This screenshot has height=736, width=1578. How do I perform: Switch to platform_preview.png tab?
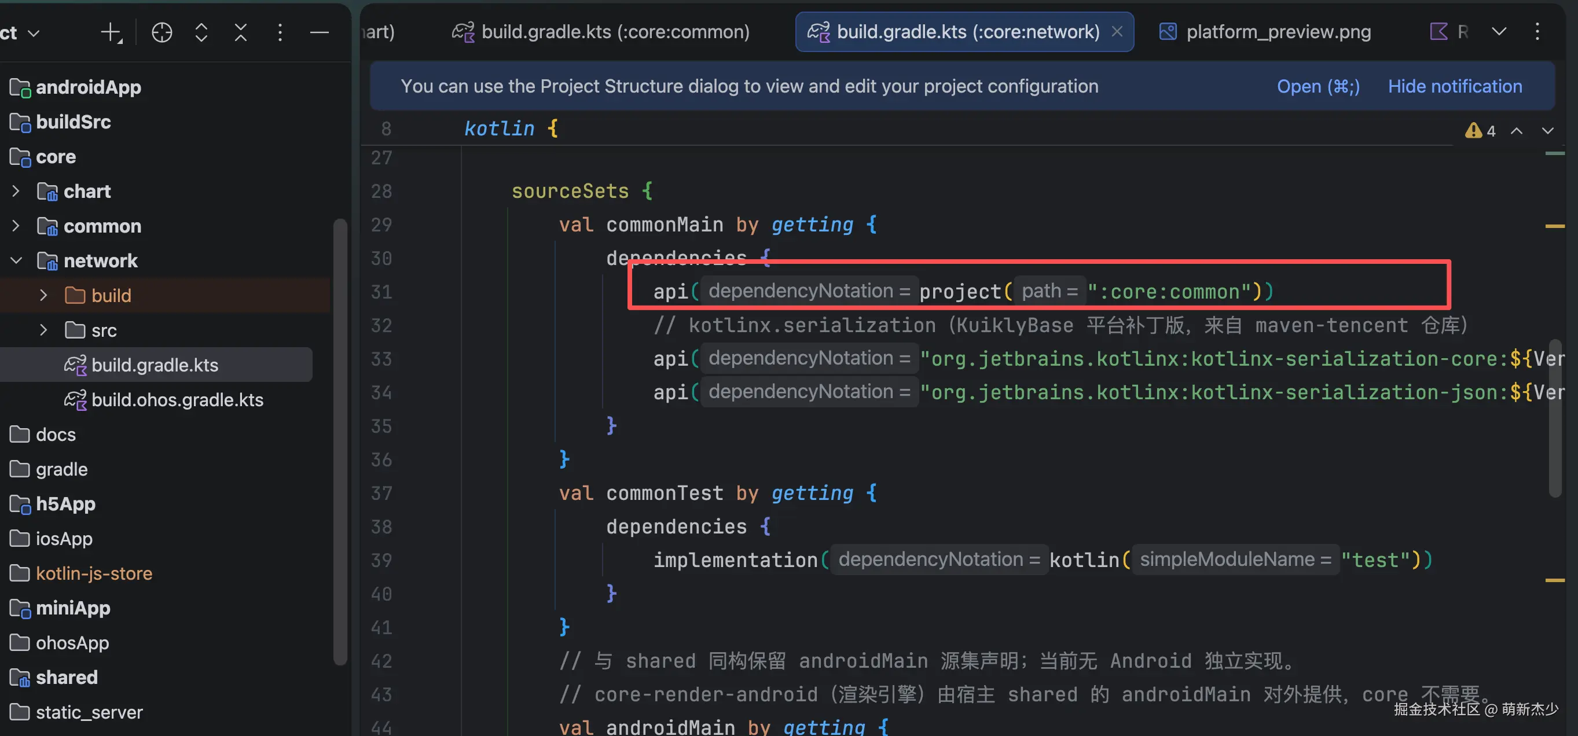tap(1266, 32)
